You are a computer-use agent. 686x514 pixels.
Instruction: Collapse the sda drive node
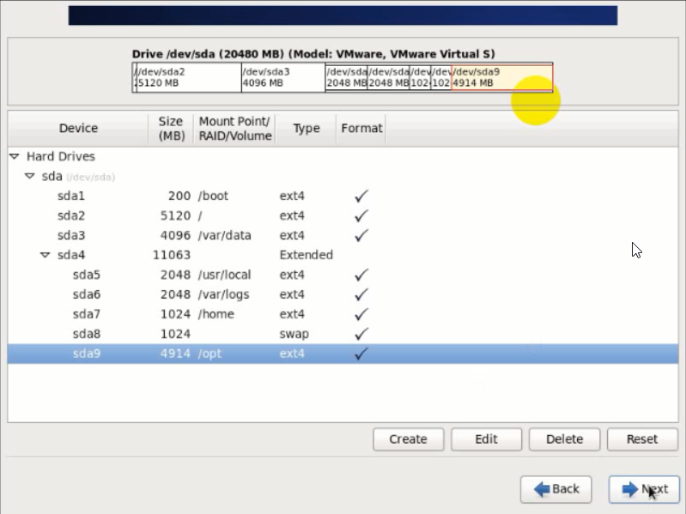point(30,176)
